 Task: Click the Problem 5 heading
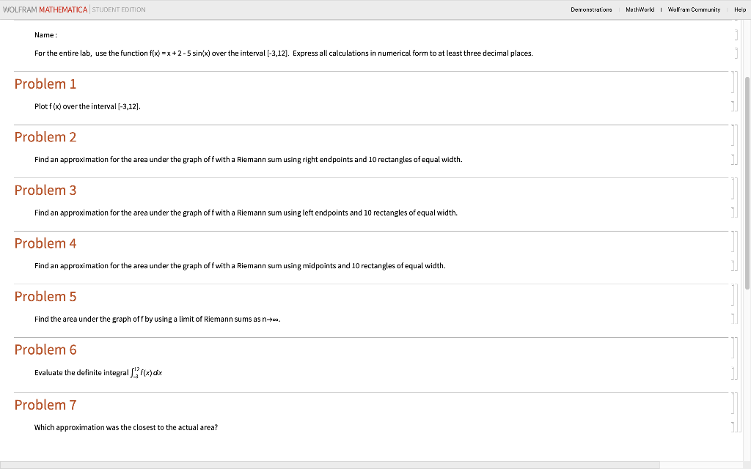pos(45,296)
